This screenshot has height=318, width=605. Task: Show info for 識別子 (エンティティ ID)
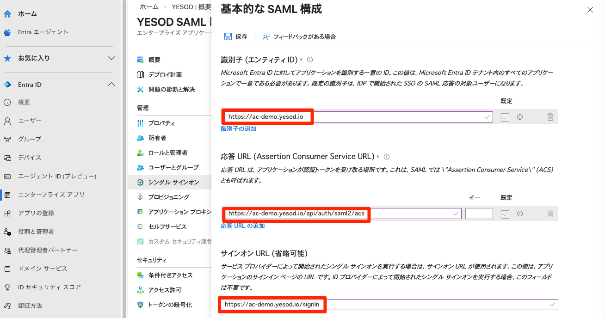coord(310,60)
